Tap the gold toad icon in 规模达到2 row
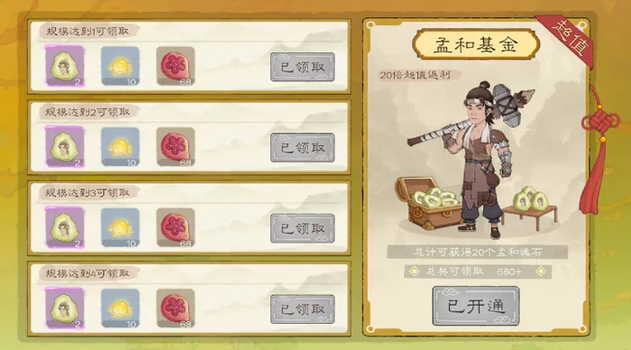The height and width of the screenshot is (350, 631). click(x=120, y=147)
